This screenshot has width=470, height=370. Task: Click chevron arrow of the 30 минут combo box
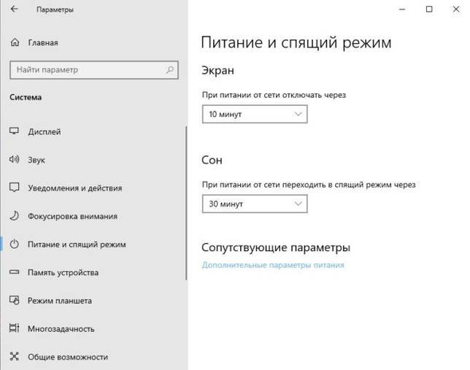tap(298, 204)
